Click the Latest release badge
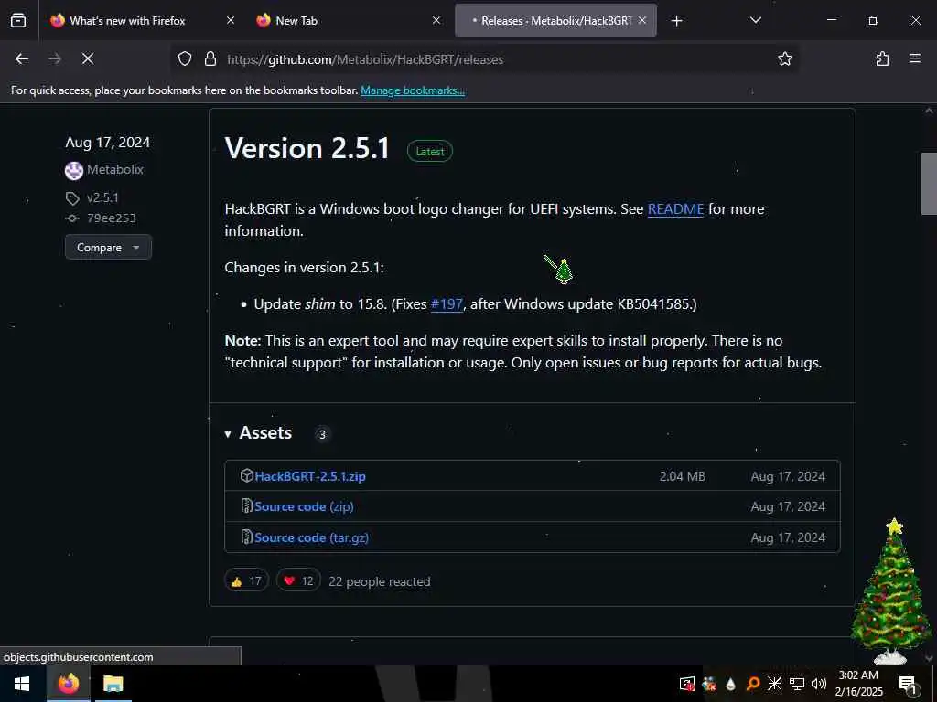The height and width of the screenshot is (702, 937). pyautogui.click(x=430, y=151)
